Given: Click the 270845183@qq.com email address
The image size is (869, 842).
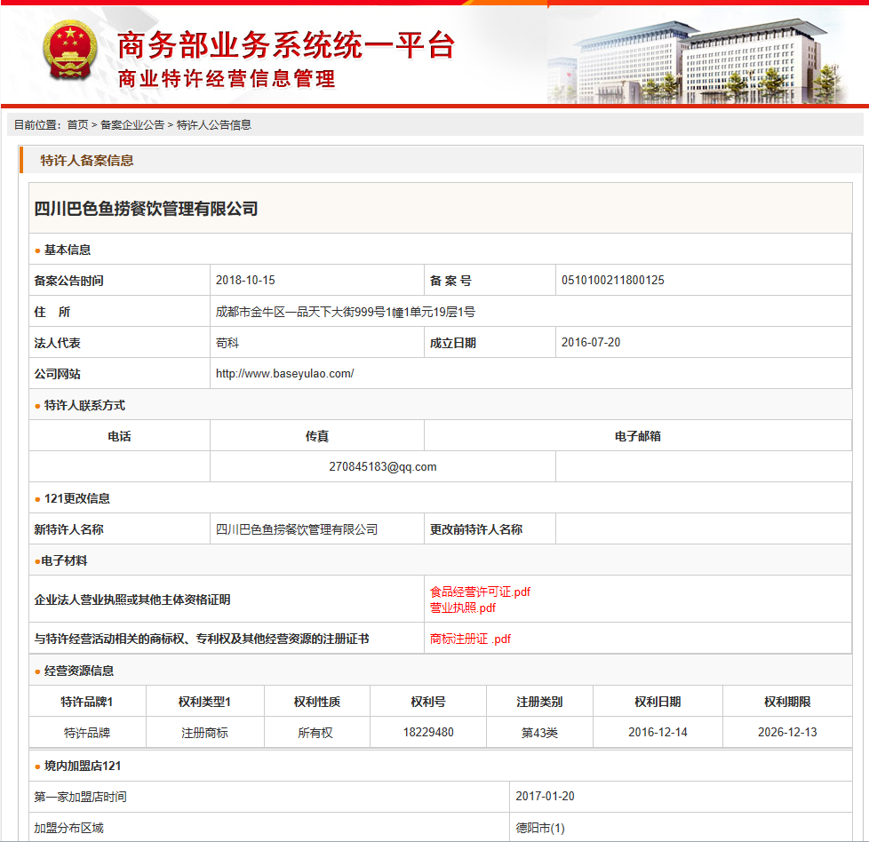Looking at the screenshot, I should (382, 467).
